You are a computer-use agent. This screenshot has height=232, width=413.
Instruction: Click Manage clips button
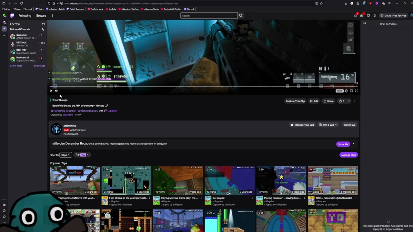coord(348,155)
